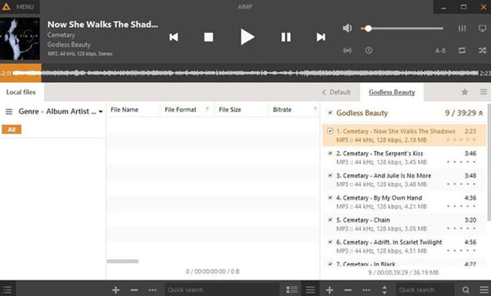Toggle A-B repeat section
Image resolution: width=491 pixels, height=296 pixels.
[x=440, y=51]
